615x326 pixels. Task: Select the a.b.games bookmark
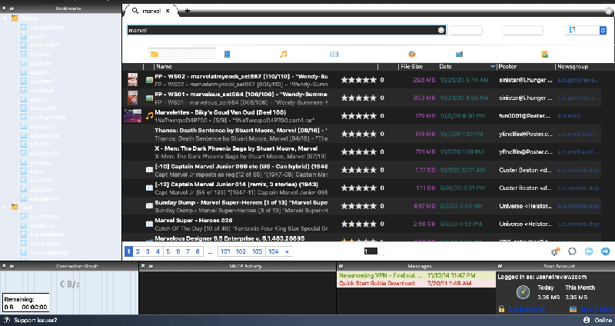coord(44,198)
